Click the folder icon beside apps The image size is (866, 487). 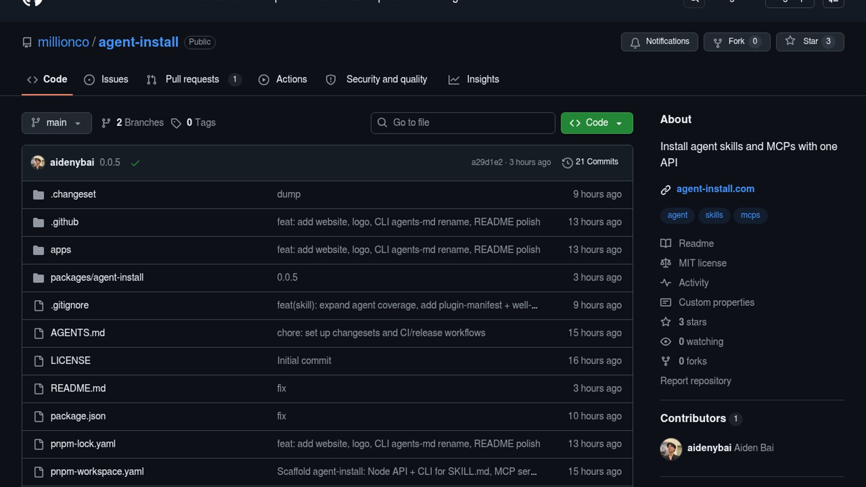(x=39, y=250)
